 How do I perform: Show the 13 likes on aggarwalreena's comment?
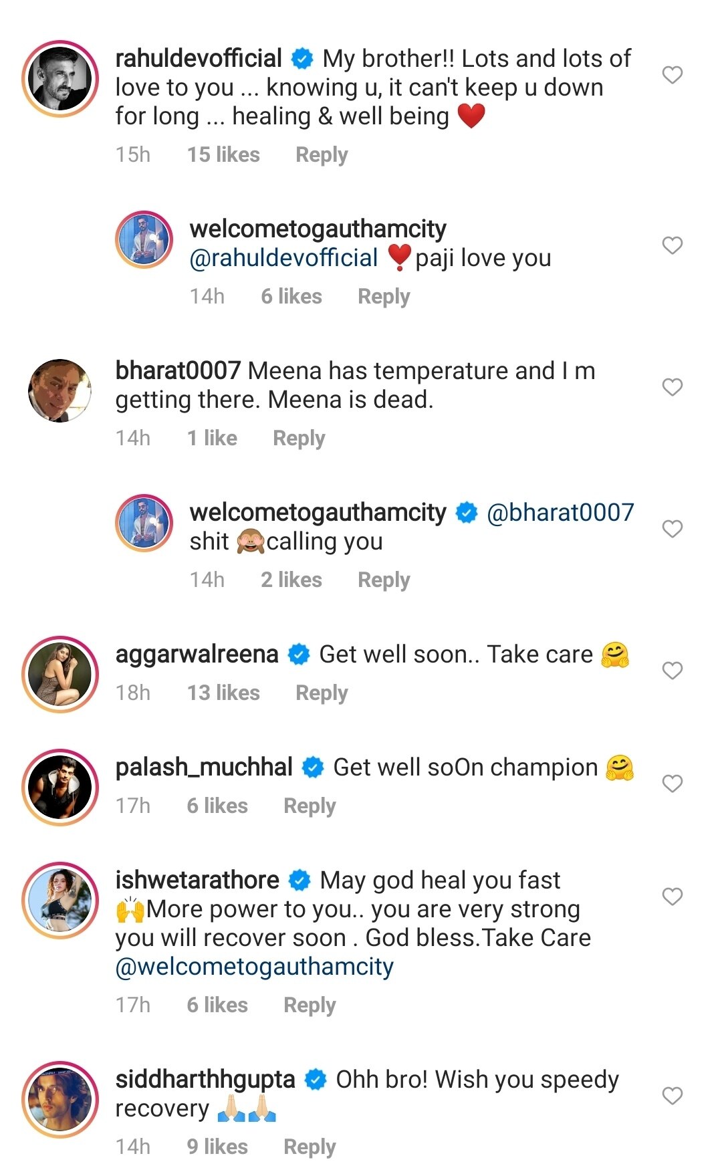point(223,693)
